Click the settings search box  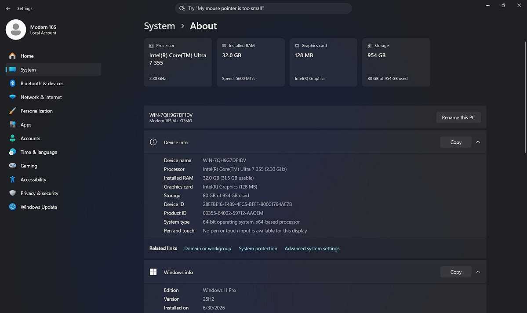click(x=263, y=8)
